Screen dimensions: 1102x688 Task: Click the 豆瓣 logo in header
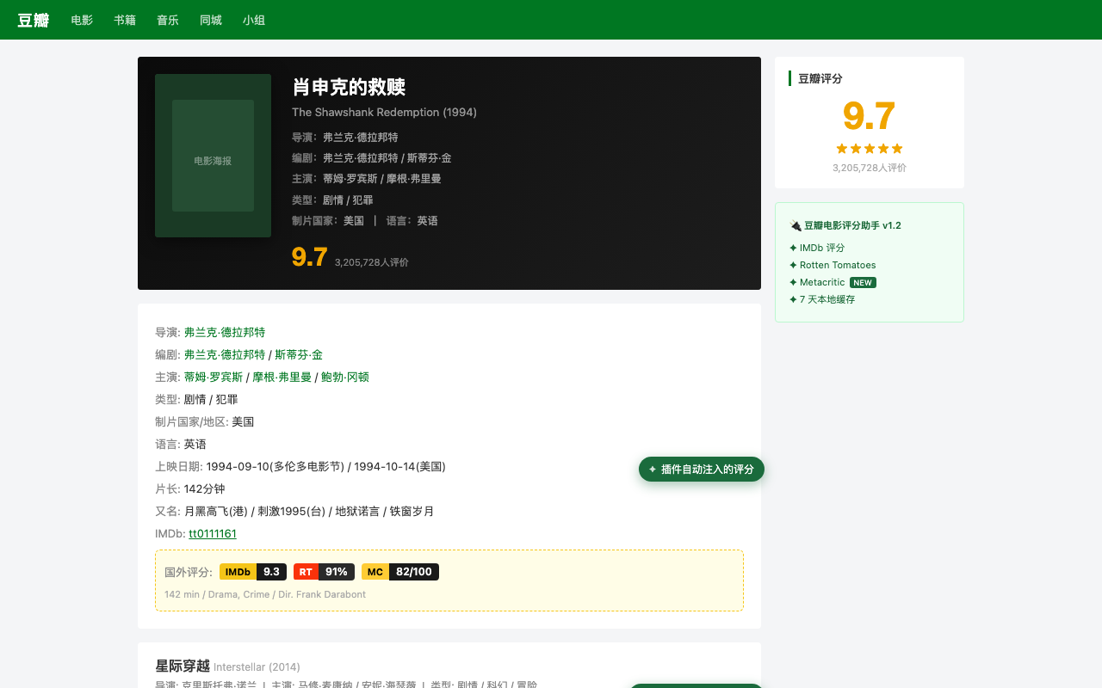tap(34, 20)
